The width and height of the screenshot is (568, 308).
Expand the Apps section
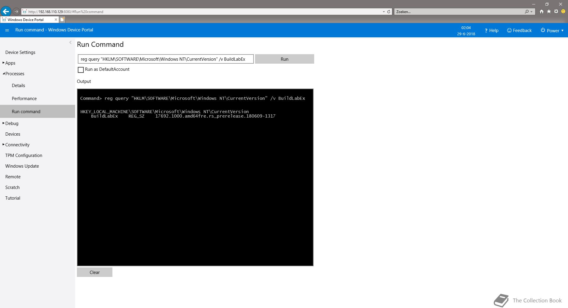pos(3,63)
